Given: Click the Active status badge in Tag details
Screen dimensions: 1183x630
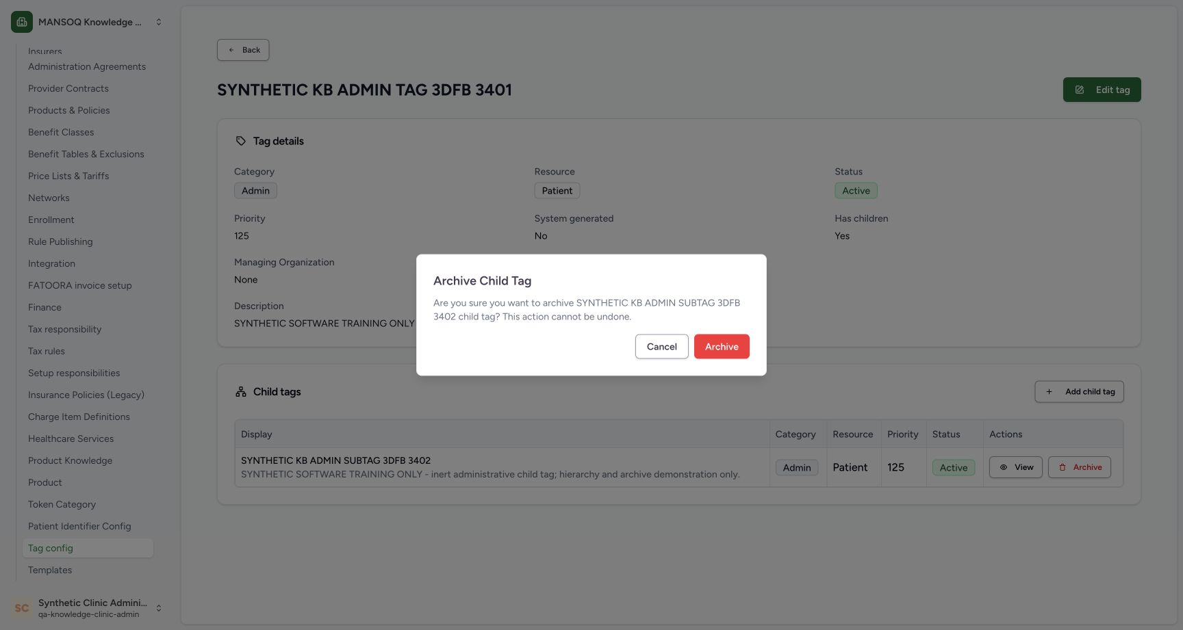Looking at the screenshot, I should coord(856,191).
